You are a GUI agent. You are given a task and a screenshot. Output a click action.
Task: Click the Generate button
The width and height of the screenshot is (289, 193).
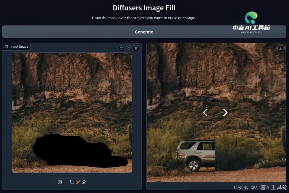pos(144,32)
